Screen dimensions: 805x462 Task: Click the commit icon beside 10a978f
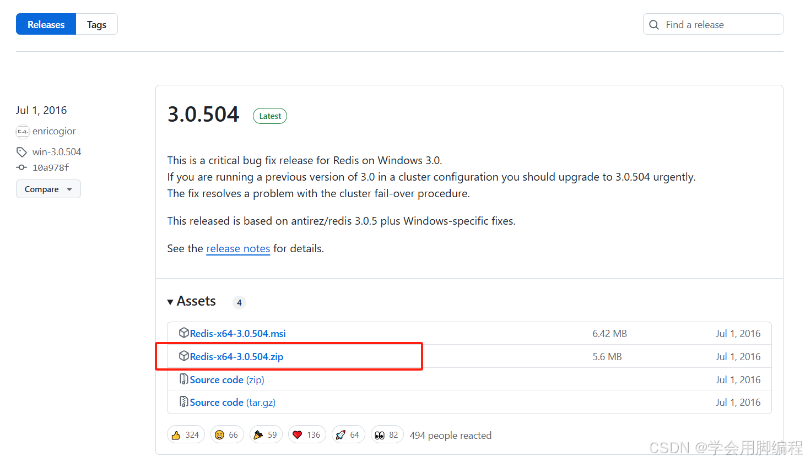tap(21, 167)
